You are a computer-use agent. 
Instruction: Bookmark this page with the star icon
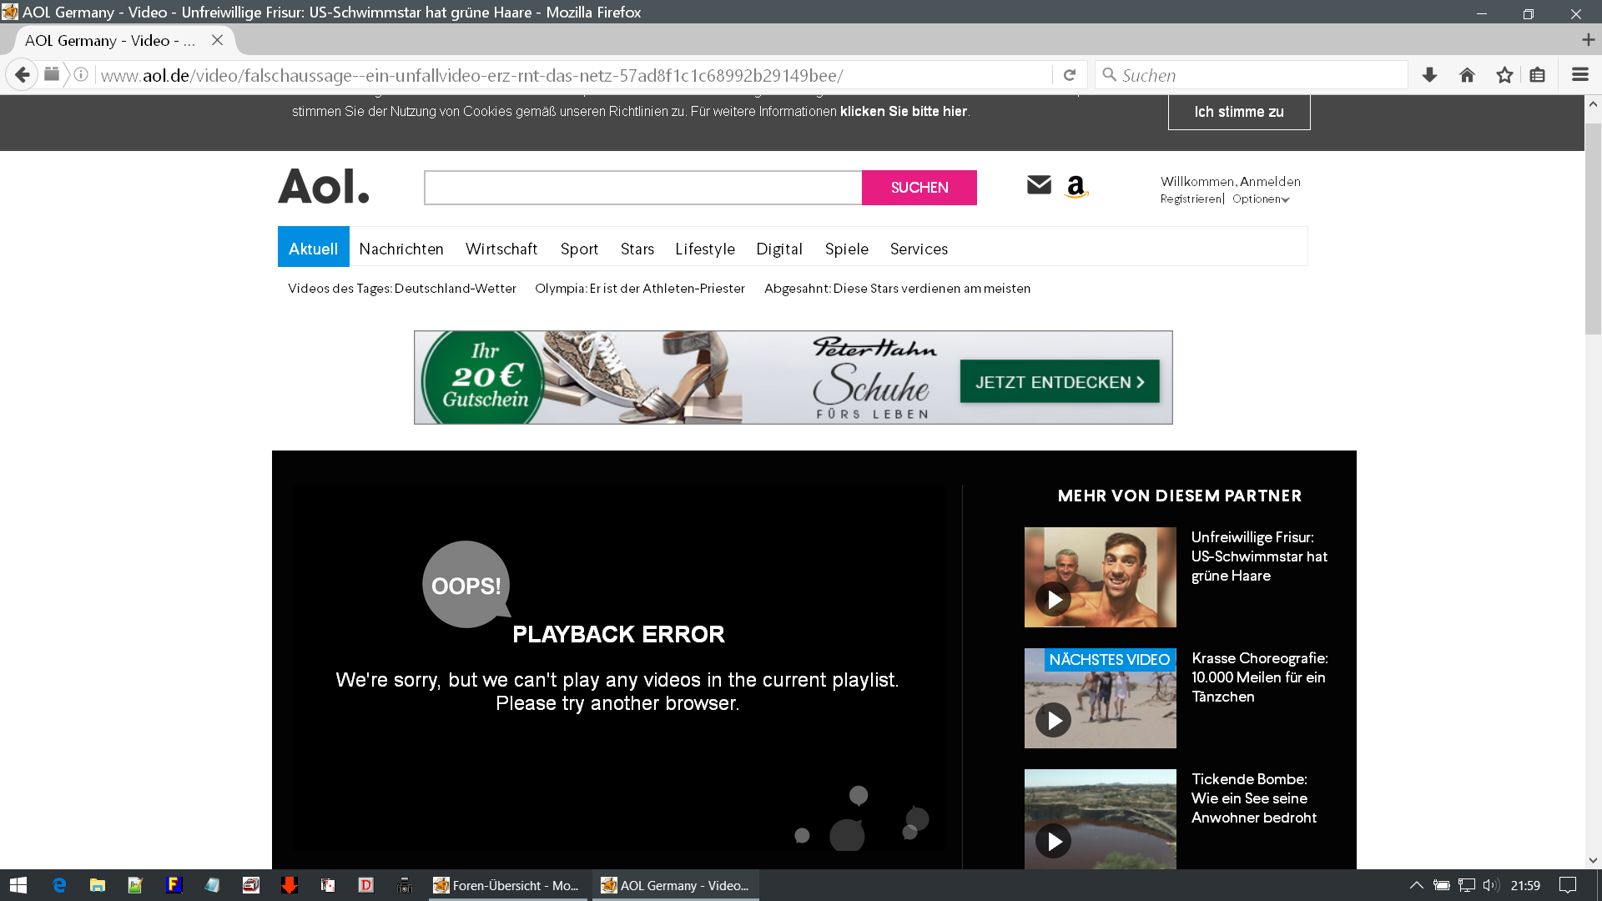click(1504, 75)
